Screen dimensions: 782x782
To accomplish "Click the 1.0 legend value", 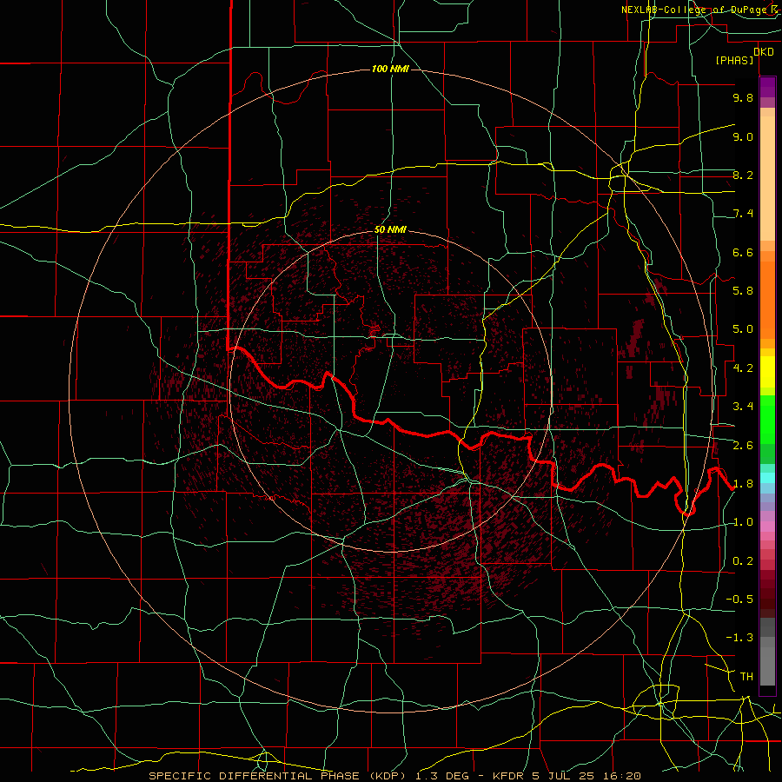I will [x=743, y=522].
